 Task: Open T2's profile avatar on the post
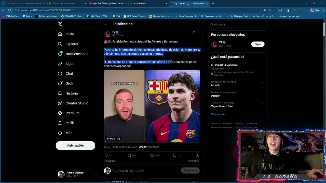[107, 34]
